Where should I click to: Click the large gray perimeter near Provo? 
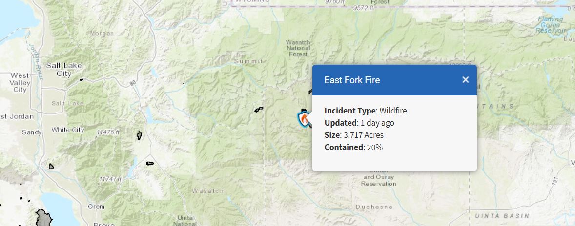[44, 218]
